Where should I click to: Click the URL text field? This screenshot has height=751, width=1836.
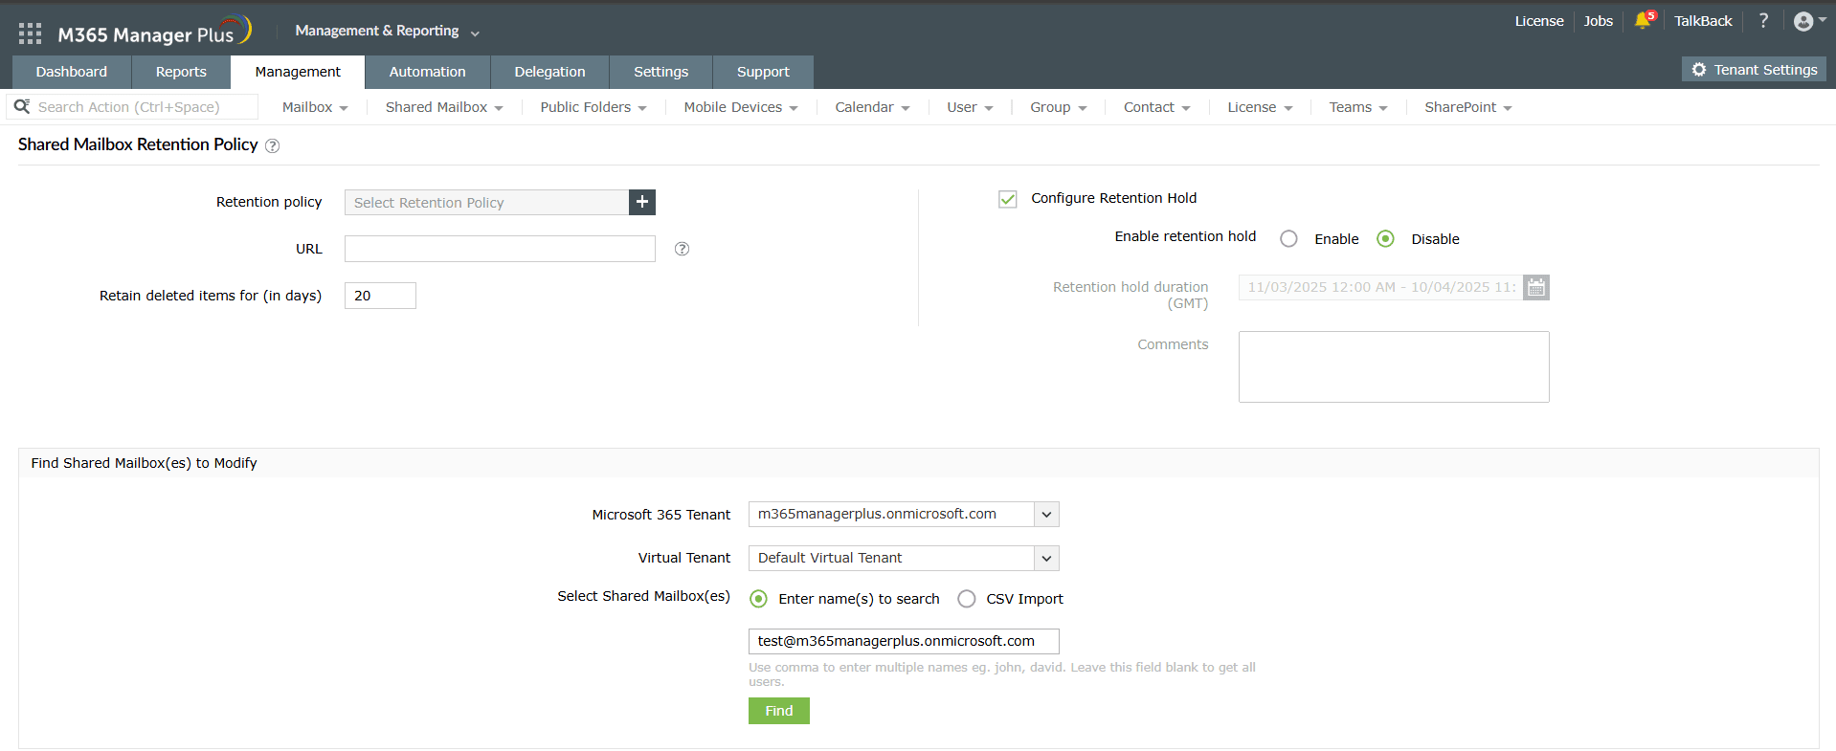500,249
